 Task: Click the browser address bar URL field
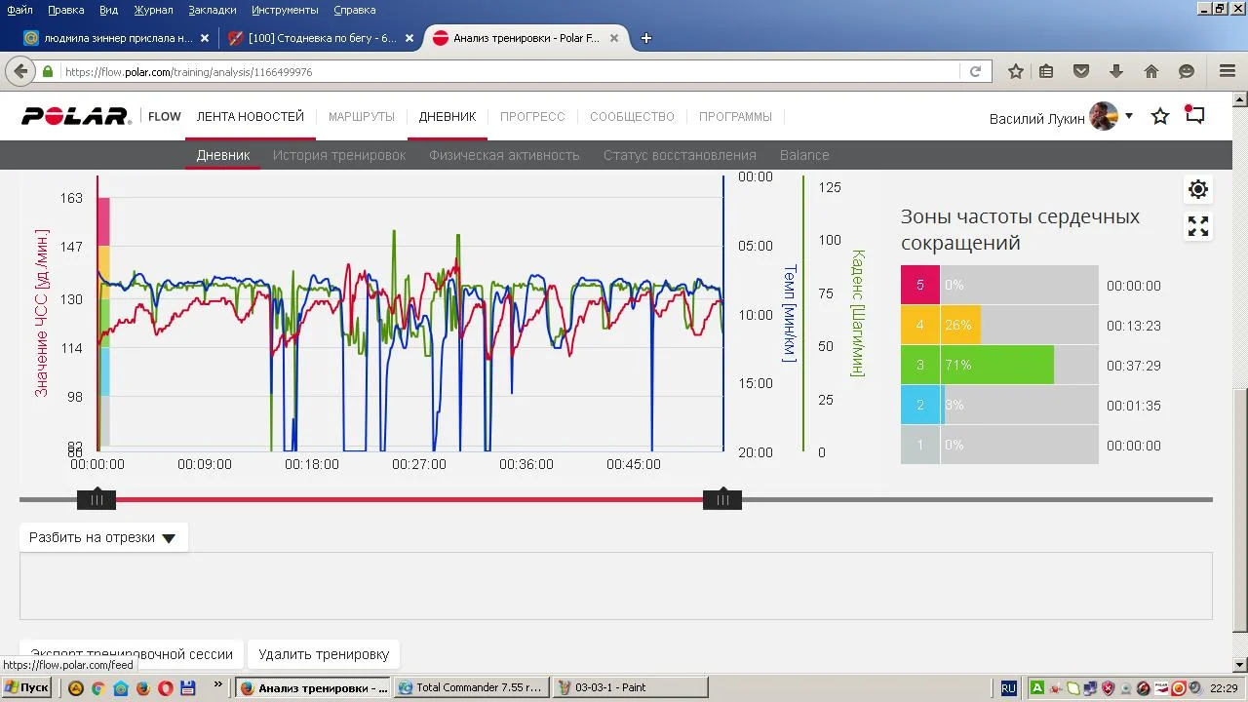click(507, 72)
